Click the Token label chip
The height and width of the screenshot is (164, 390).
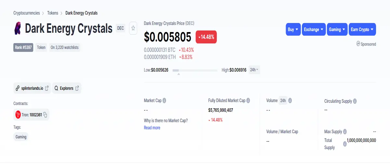pyautogui.click(x=41, y=47)
